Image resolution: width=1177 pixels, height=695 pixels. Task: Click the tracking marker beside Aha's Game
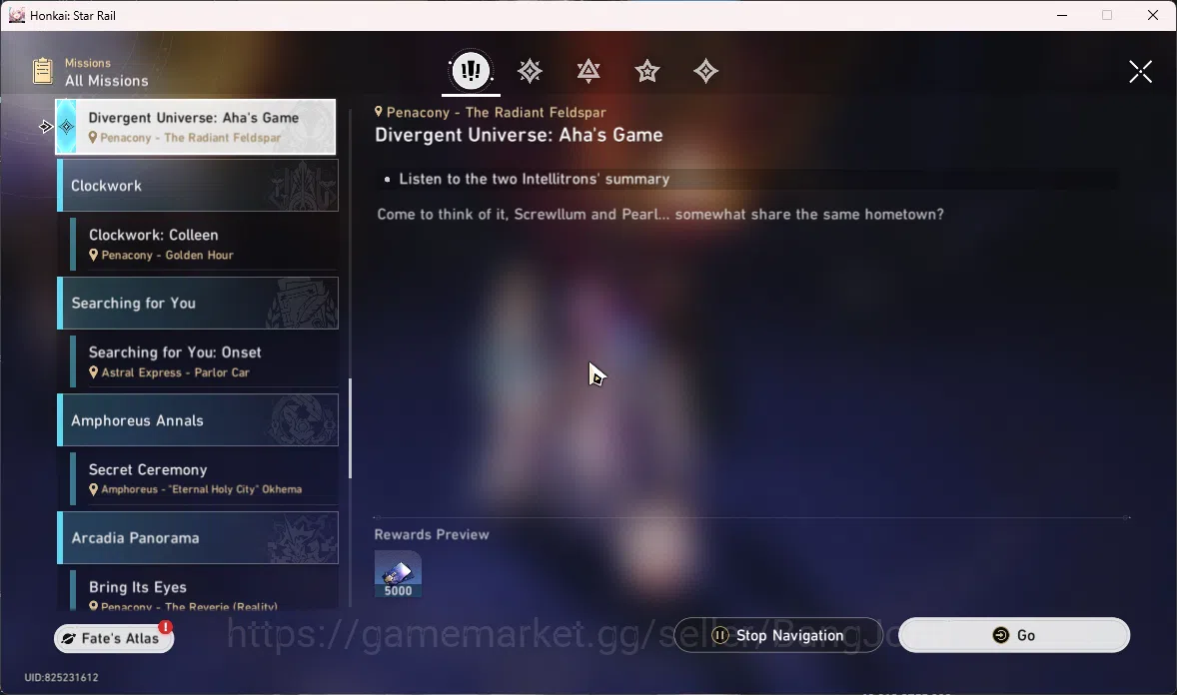pos(46,127)
